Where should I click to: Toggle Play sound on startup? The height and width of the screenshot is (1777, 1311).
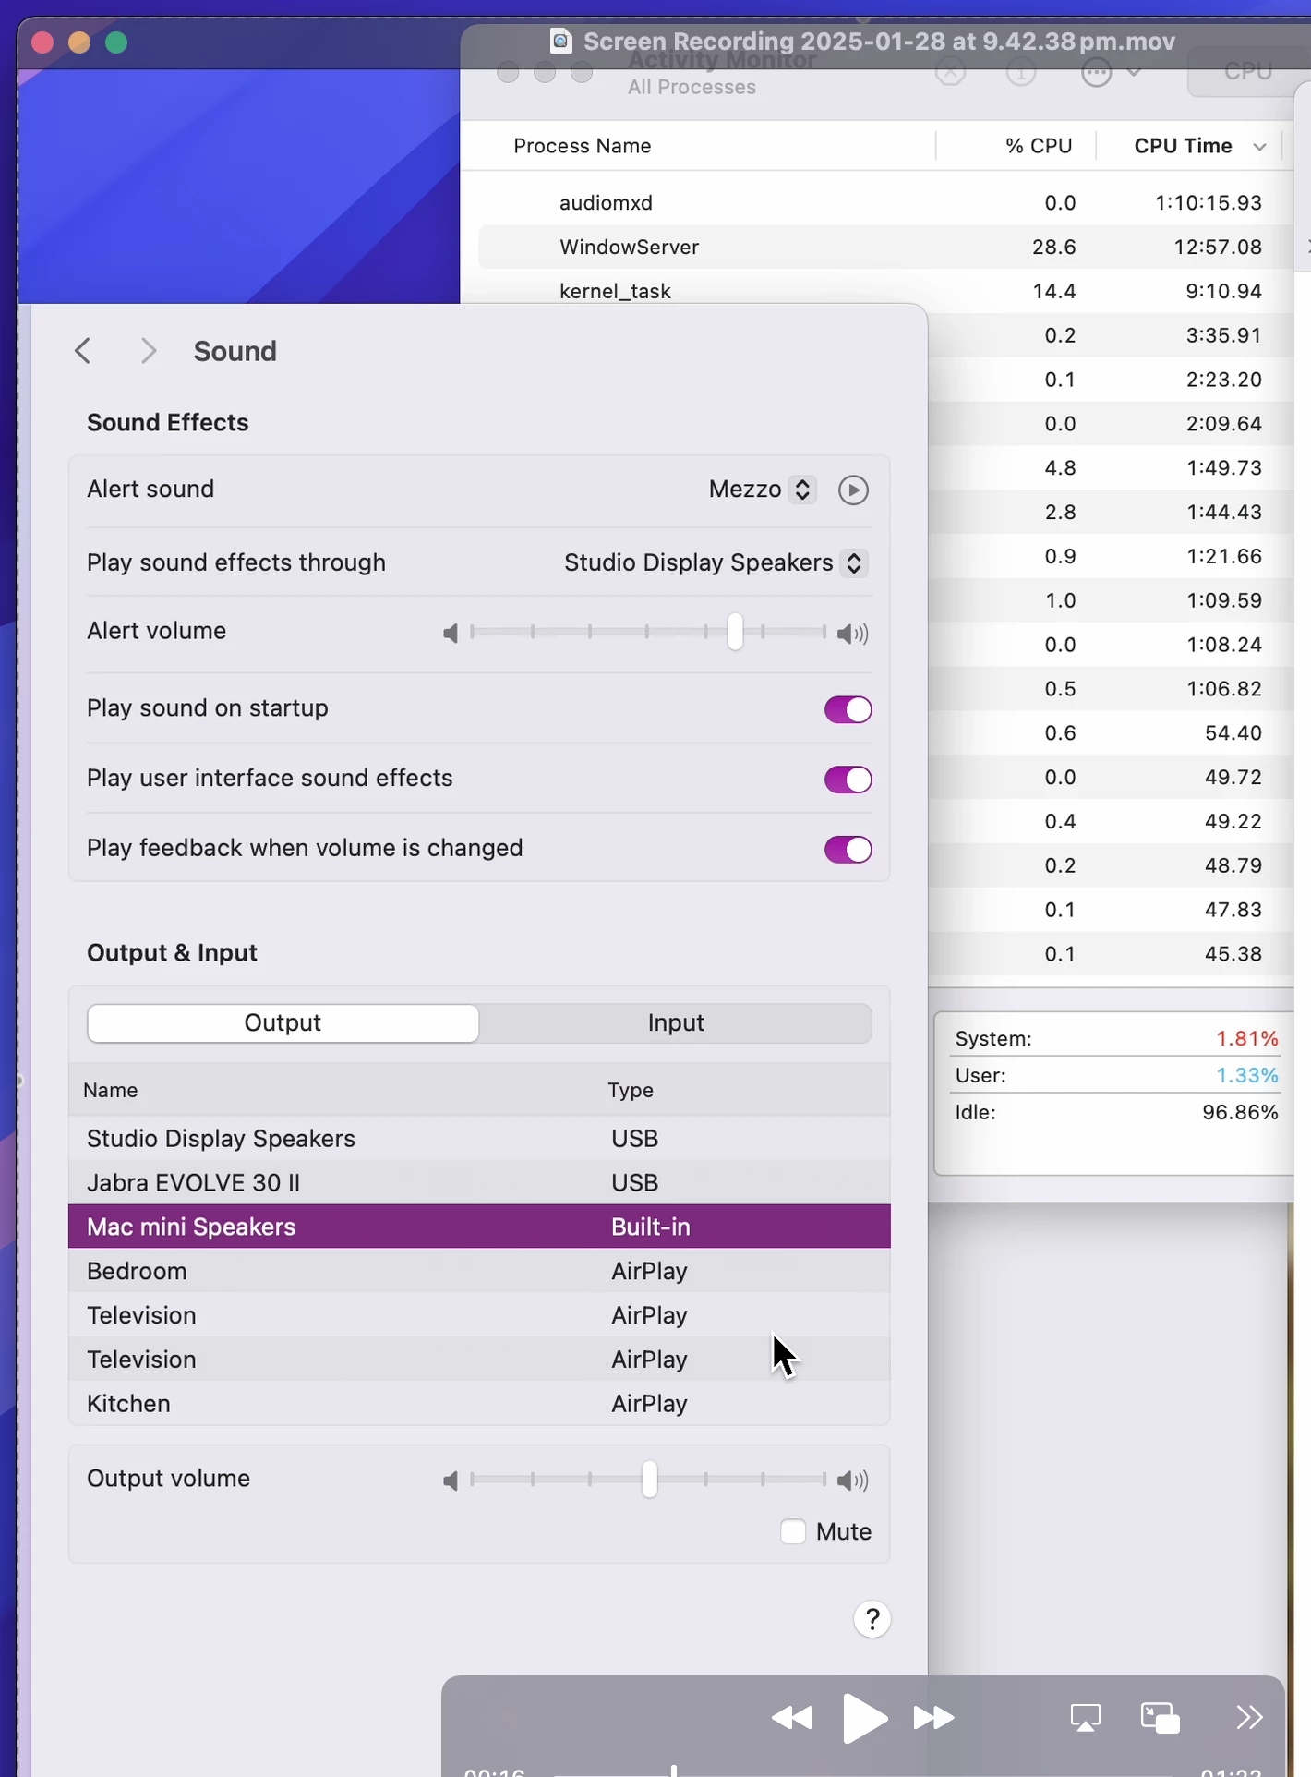pyautogui.click(x=848, y=709)
